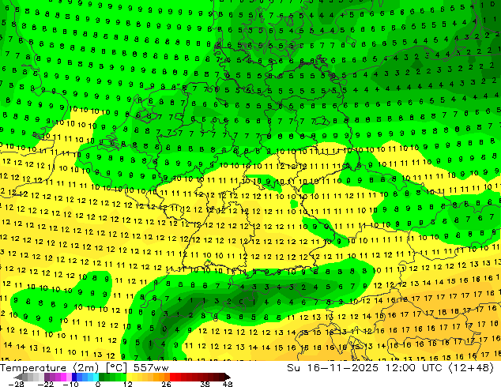Click the cyan swatch just left of 0
This screenshot has width=501, height=387.
96,377
